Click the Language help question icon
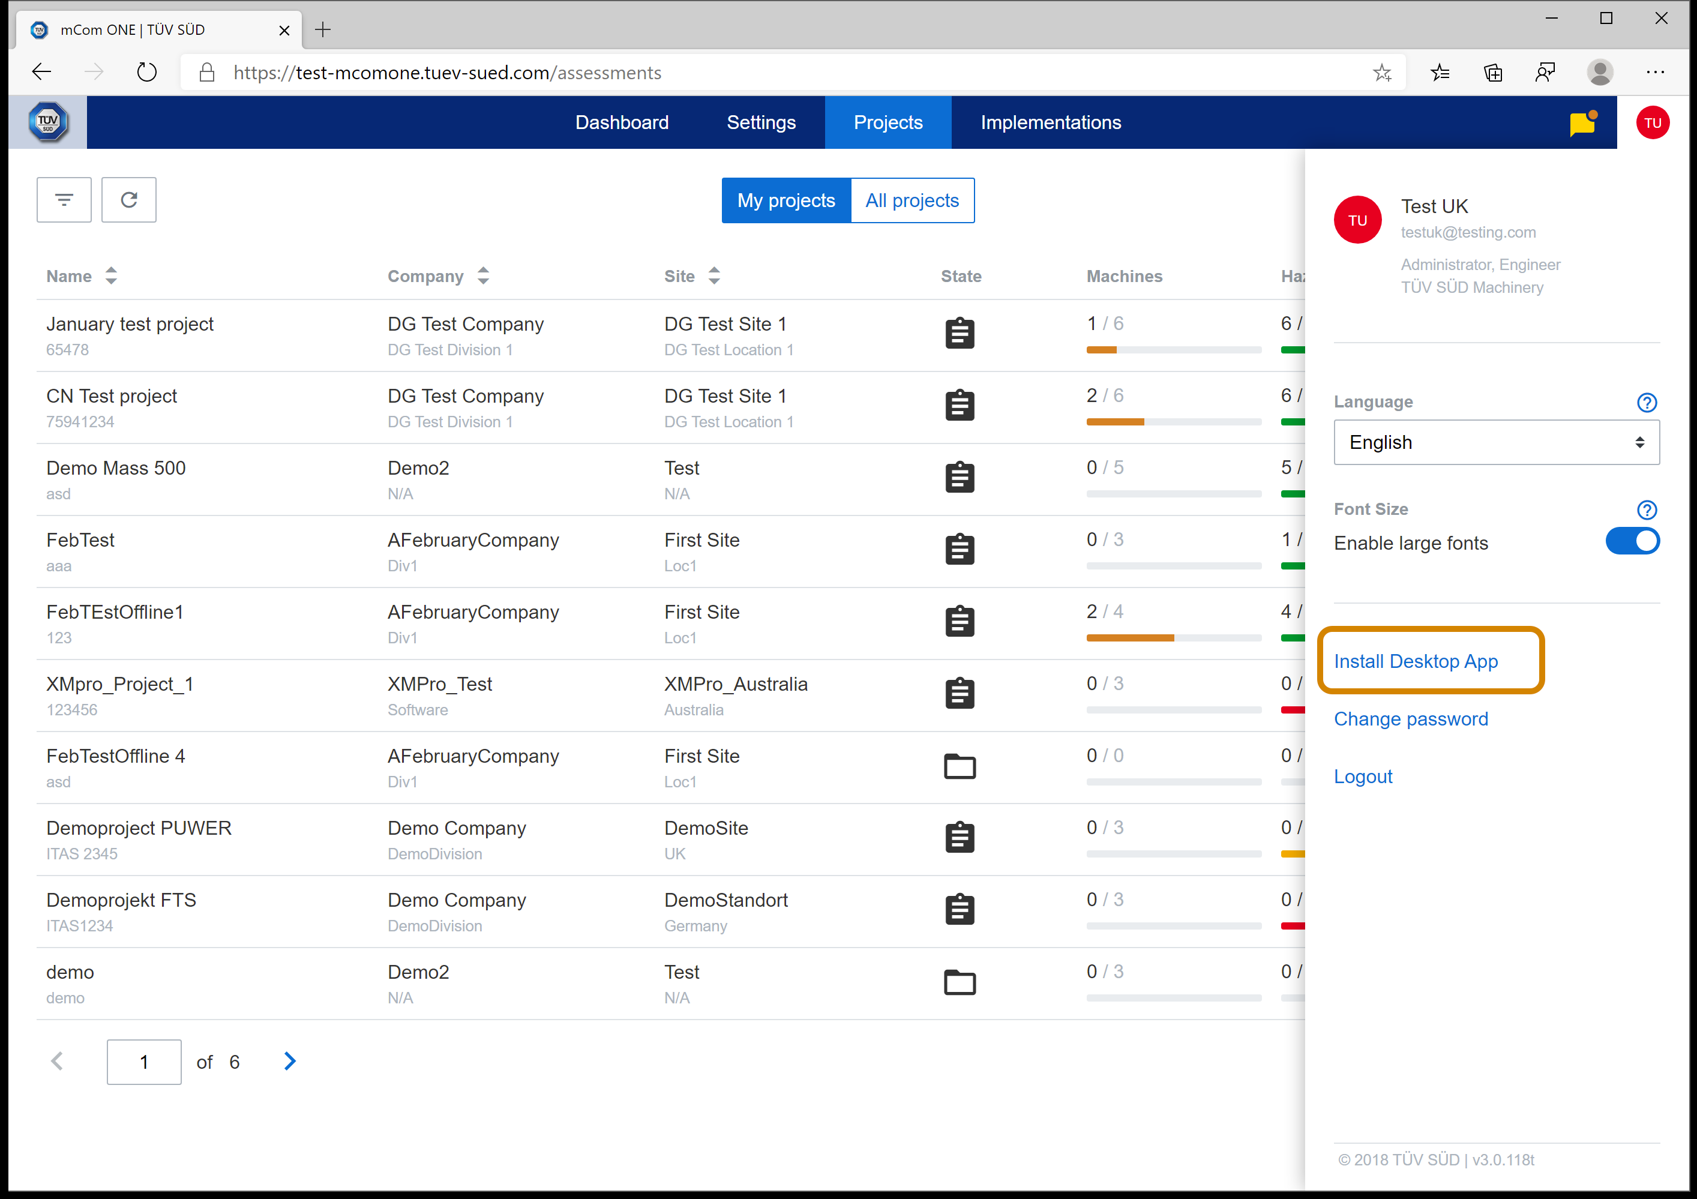Image resolution: width=1697 pixels, height=1199 pixels. point(1646,402)
